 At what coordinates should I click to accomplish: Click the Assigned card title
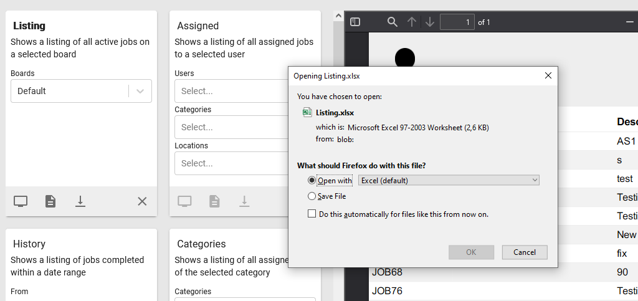[x=198, y=26]
